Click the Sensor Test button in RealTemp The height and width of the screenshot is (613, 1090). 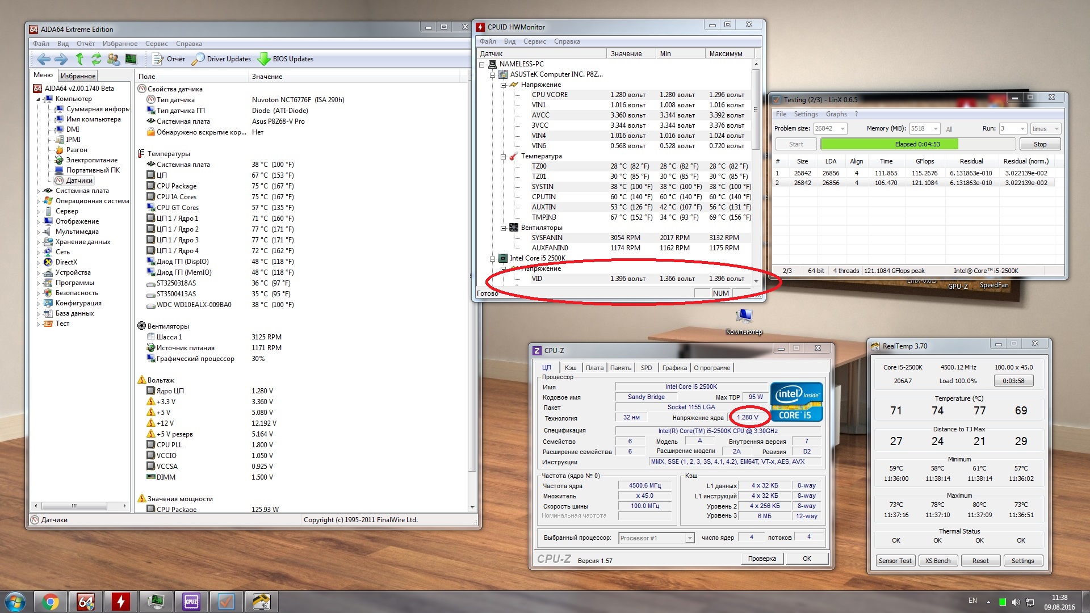[895, 561]
